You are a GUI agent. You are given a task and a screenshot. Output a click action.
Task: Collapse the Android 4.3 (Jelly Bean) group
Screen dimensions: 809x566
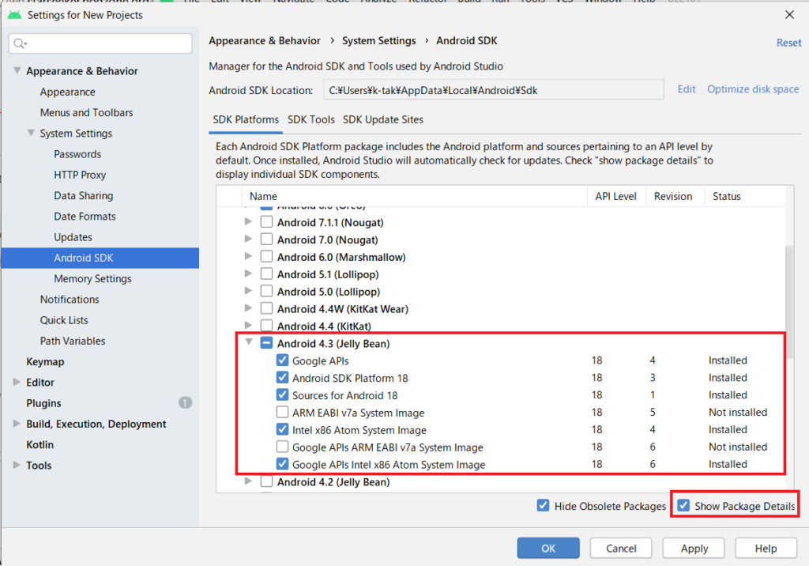pyautogui.click(x=249, y=343)
